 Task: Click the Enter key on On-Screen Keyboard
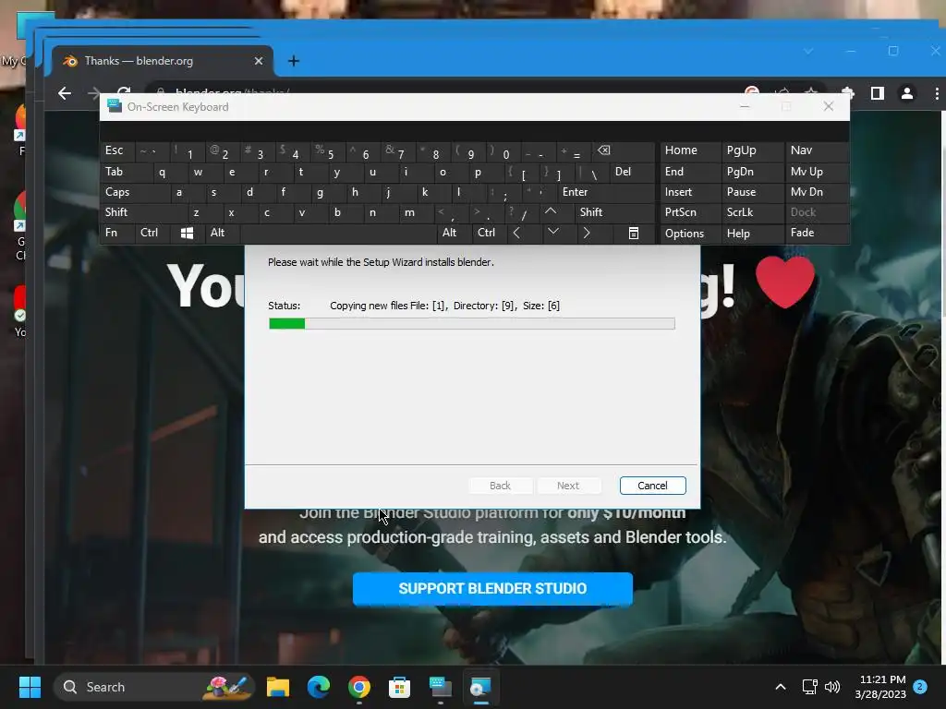click(605, 192)
